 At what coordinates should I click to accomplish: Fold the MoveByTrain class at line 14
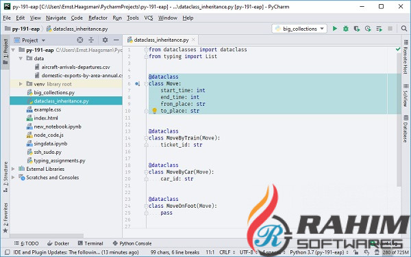tap(147, 138)
